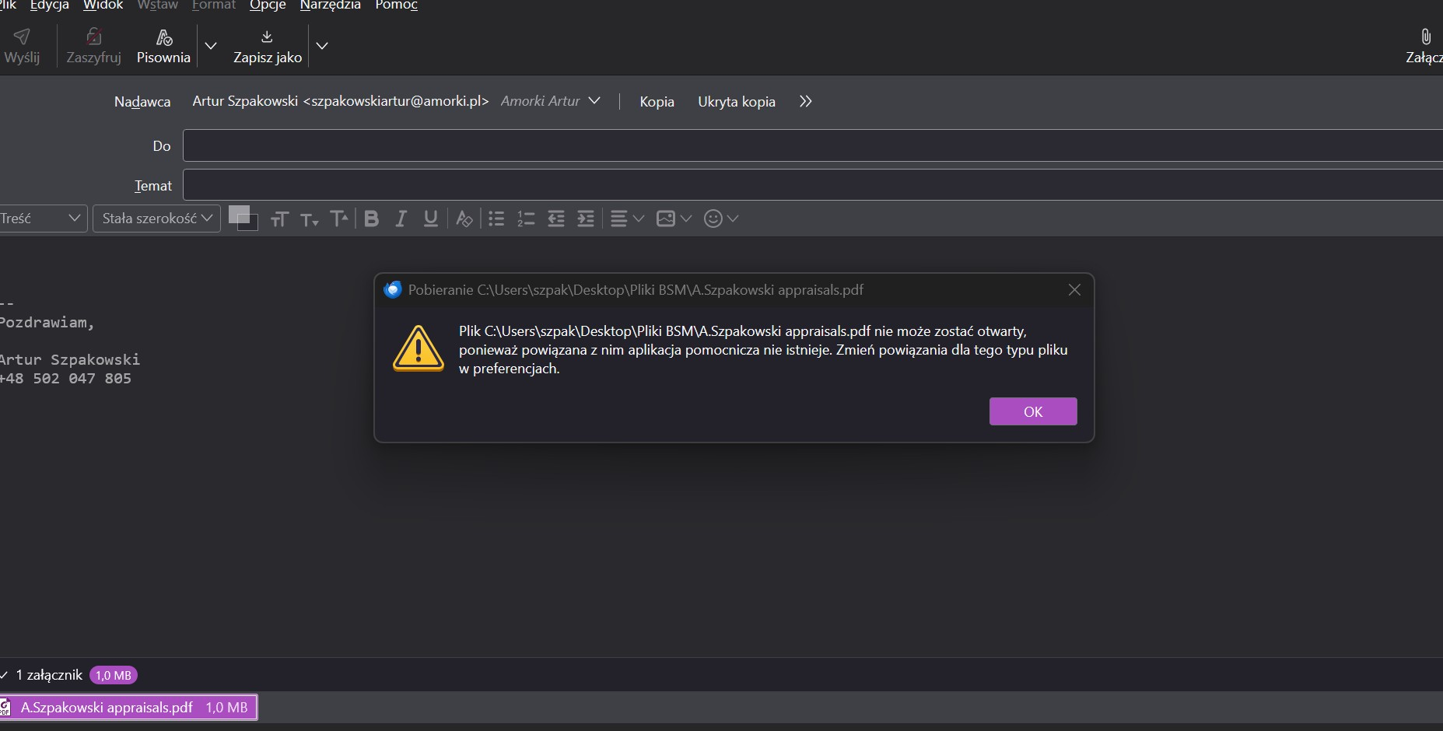Open the Pomoc menu
The height and width of the screenshot is (731, 1443).
(397, 5)
